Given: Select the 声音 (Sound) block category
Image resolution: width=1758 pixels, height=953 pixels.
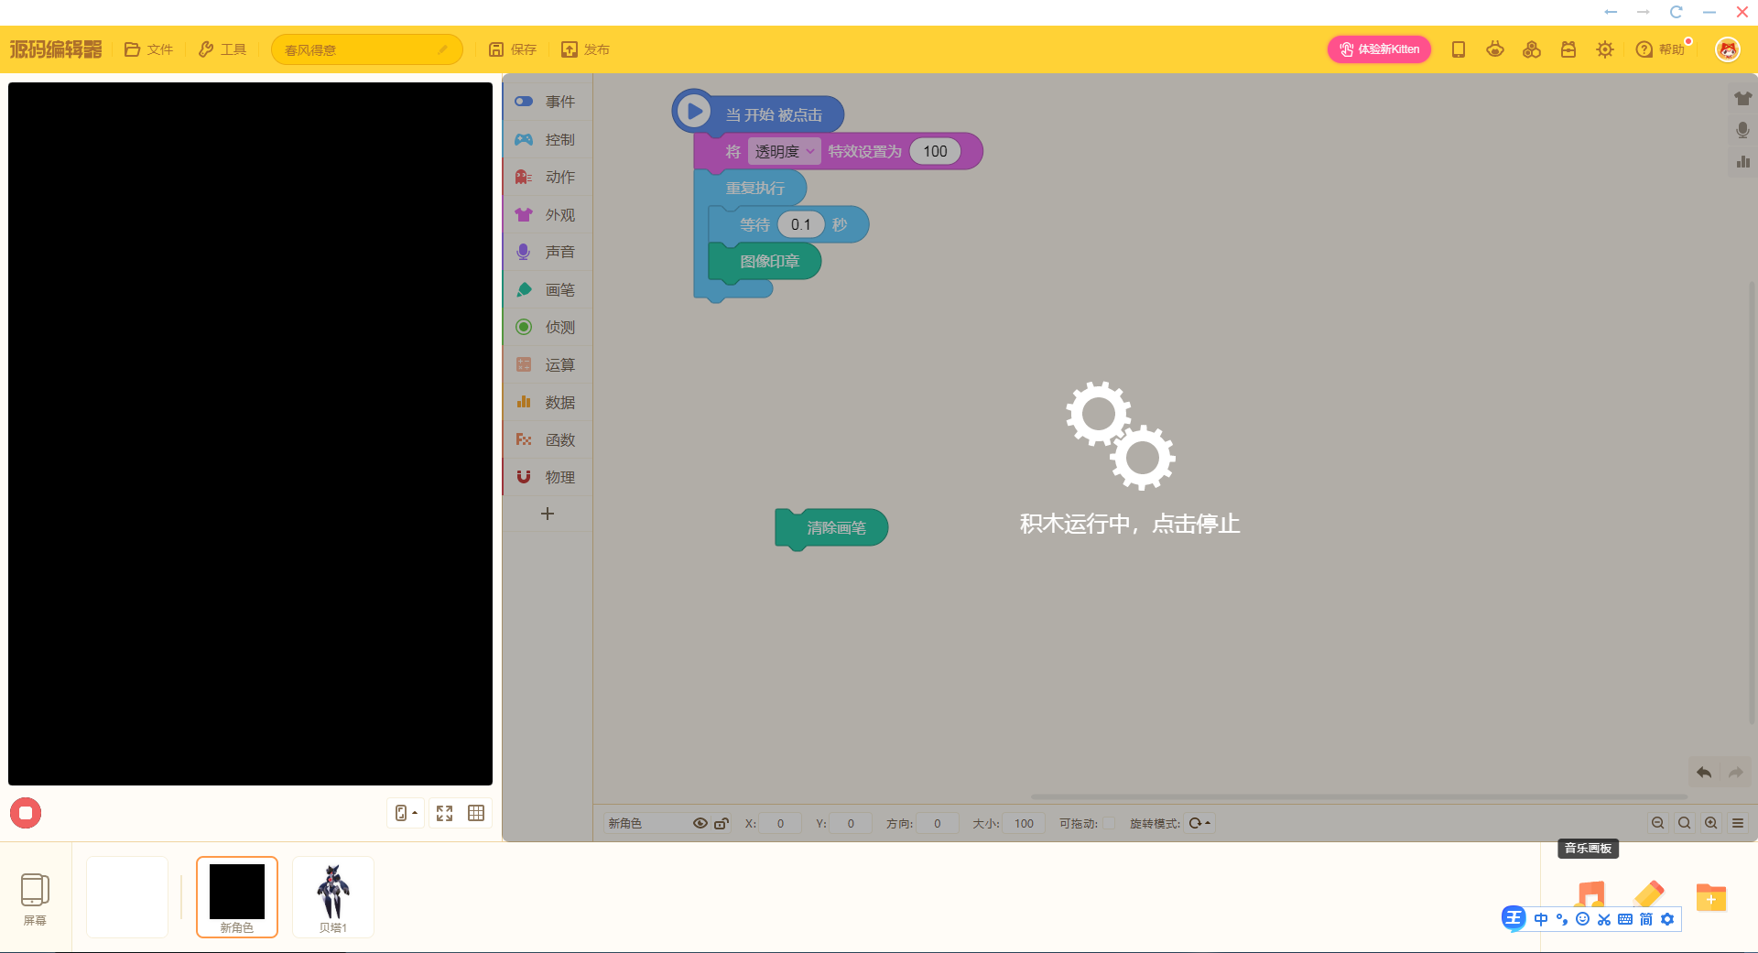Looking at the screenshot, I should click(x=548, y=252).
